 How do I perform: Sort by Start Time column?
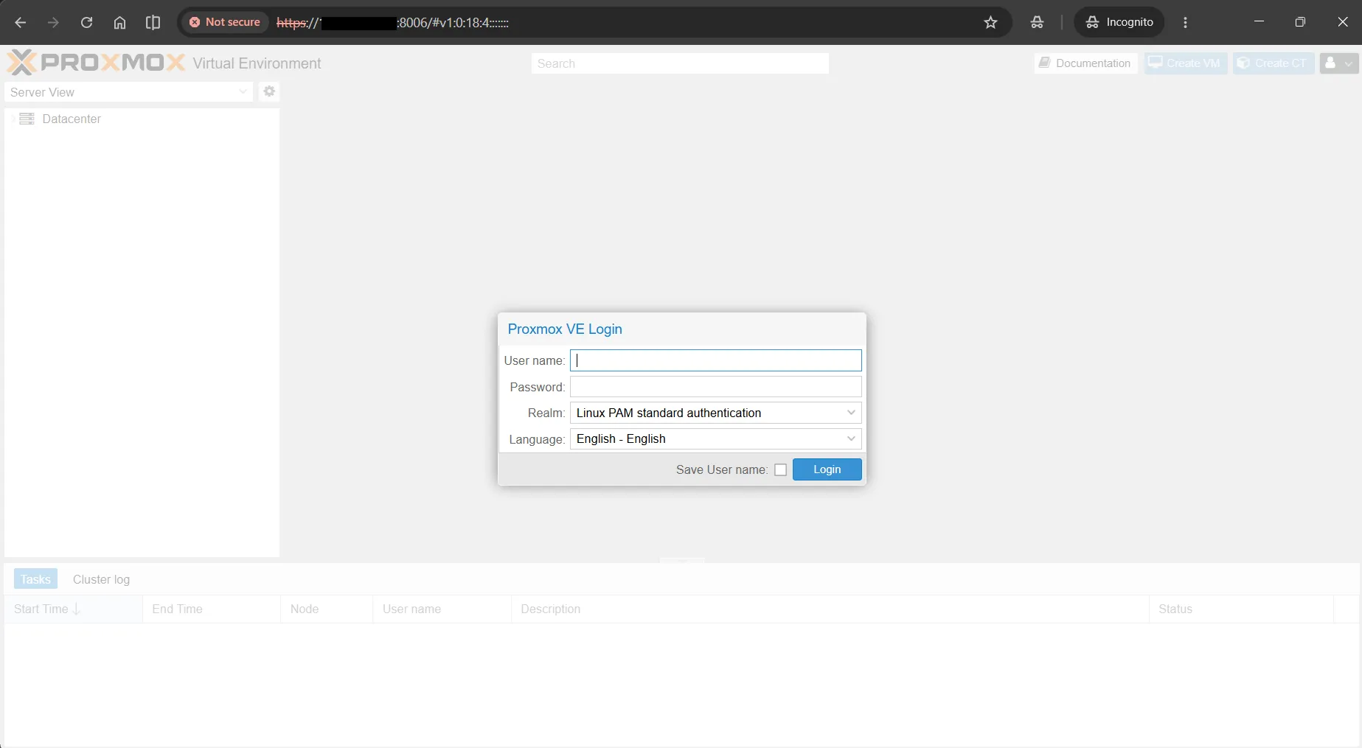(74, 609)
